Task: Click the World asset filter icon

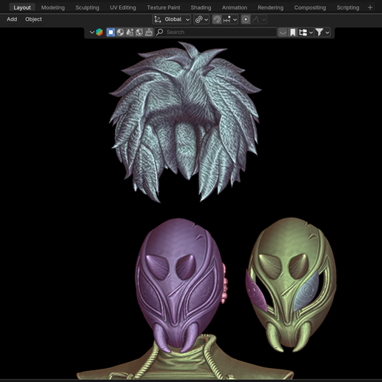Action: tap(139, 33)
